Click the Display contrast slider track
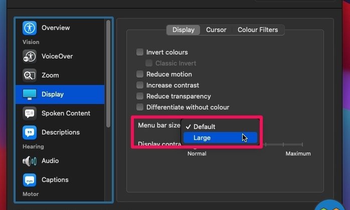The width and height of the screenshot is (350, 210). point(283,144)
